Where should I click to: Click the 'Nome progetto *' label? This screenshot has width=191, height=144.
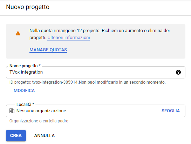pyautogui.click(x=25, y=66)
